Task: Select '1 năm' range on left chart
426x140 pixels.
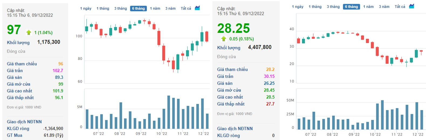Action: click(x=155, y=8)
